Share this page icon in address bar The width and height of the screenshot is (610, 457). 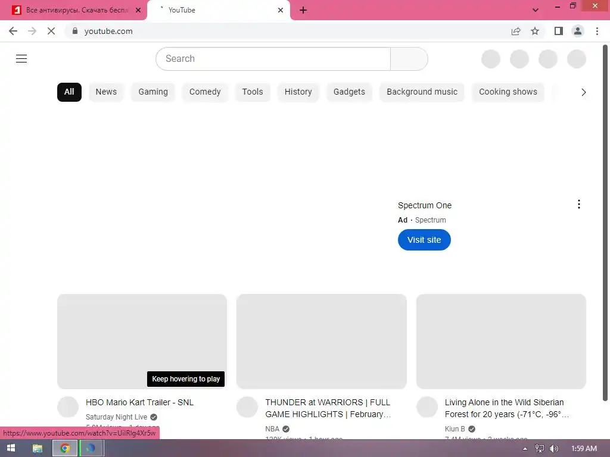click(x=516, y=31)
